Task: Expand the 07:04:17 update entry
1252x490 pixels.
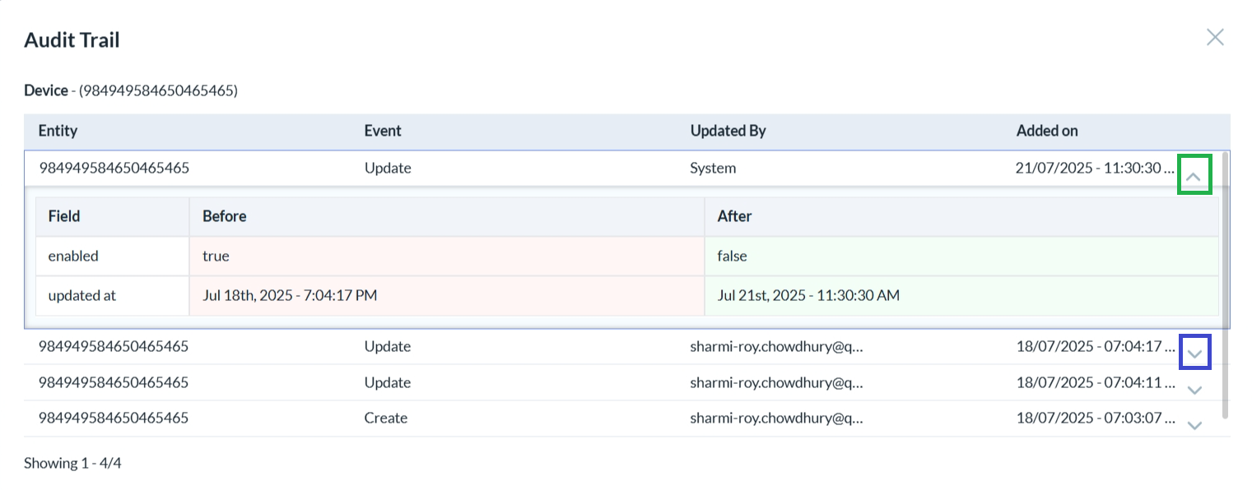Action: 1195,354
